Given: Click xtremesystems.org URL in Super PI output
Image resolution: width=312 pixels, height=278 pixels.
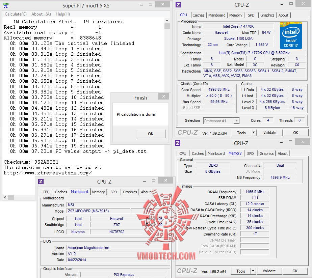Looking at the screenshot, I should tap(48, 173).
